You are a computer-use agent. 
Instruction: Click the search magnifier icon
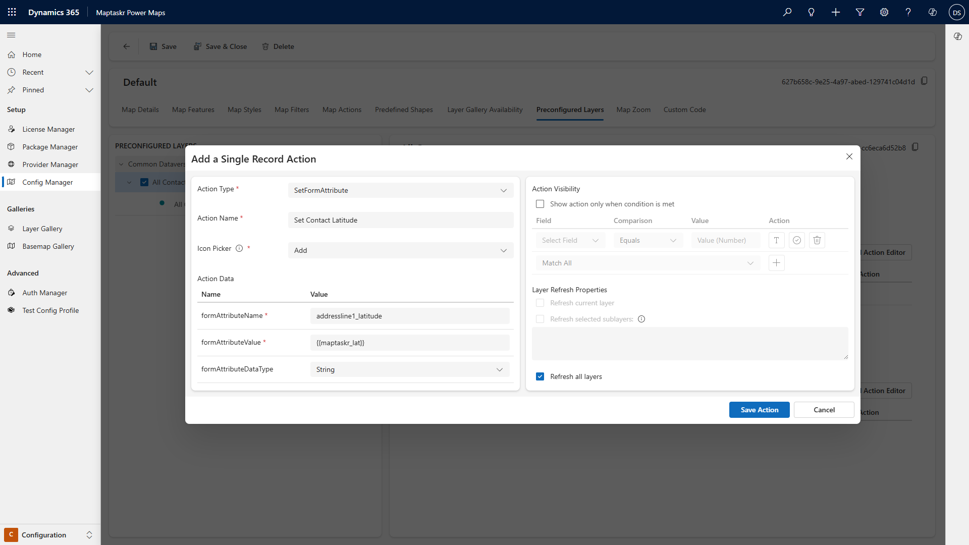[787, 12]
